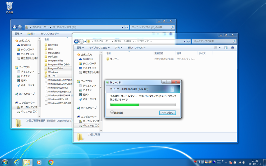Select PerfLogs folder in C: window
Viewport: 266px width, 166px height.
click(51, 57)
